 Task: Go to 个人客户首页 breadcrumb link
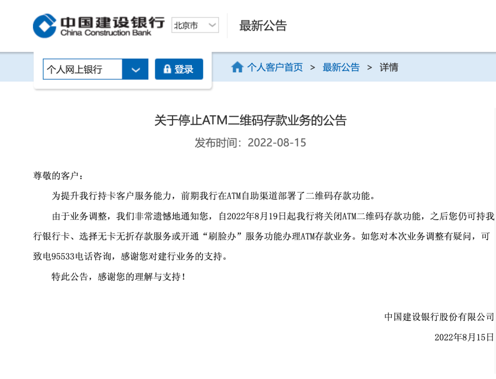(x=275, y=67)
